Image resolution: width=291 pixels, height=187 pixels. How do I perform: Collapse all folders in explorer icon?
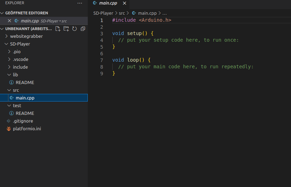click(83, 29)
